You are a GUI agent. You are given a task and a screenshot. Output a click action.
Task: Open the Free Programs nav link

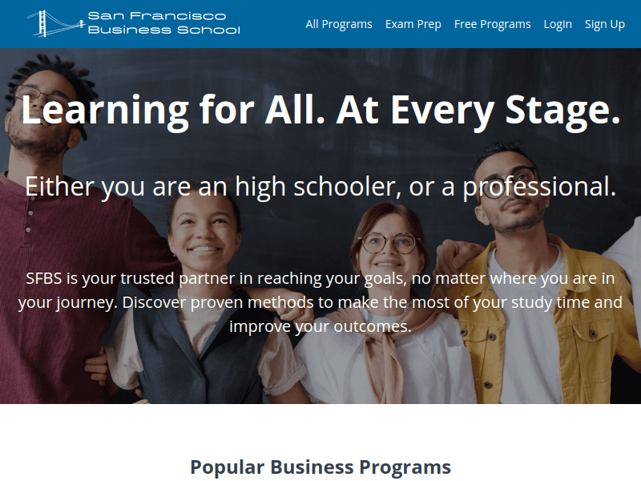pyautogui.click(x=492, y=24)
